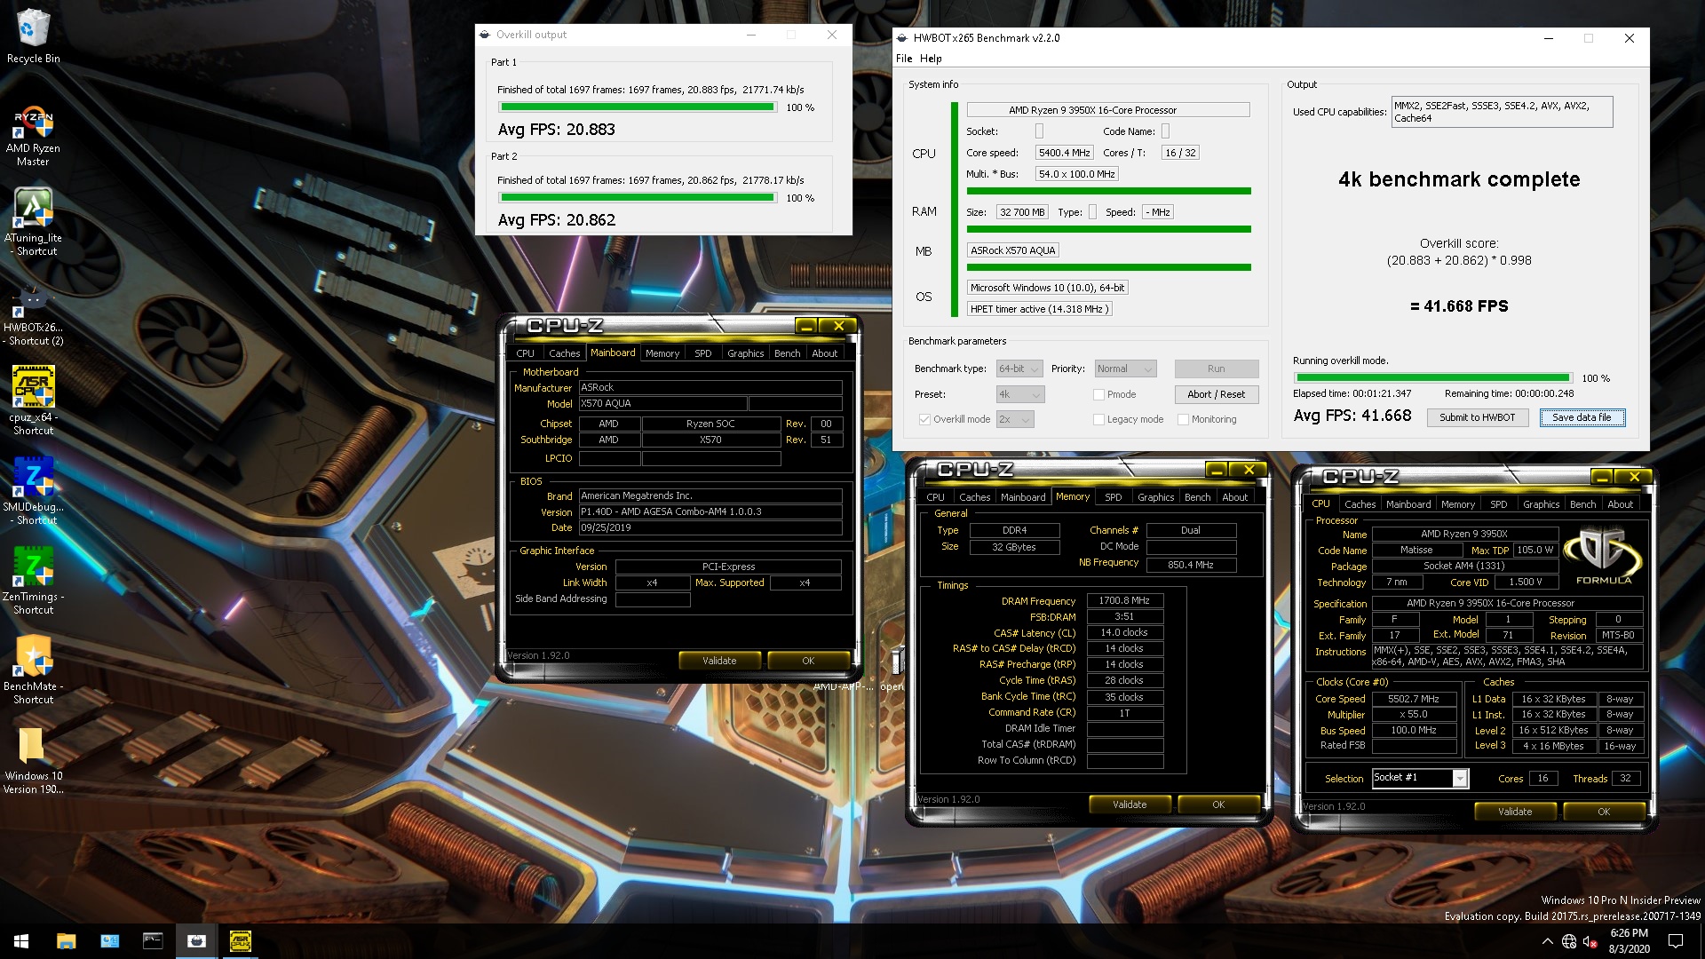Open the taskbar system information app icon

point(109,941)
